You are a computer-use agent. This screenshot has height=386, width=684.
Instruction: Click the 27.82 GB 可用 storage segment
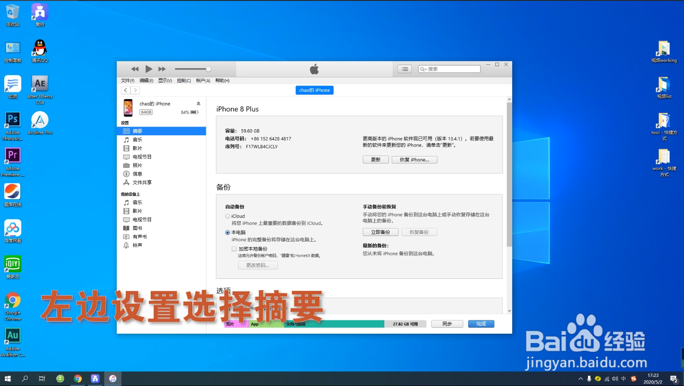[405, 324]
